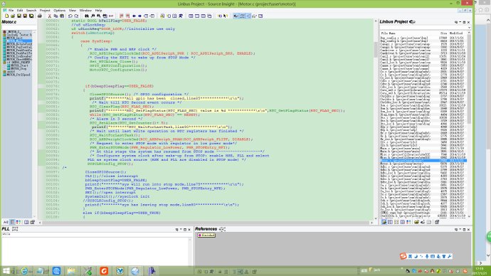491x276 pixels.
Task: Click the Open file toolbar icon
Action: [13, 16]
